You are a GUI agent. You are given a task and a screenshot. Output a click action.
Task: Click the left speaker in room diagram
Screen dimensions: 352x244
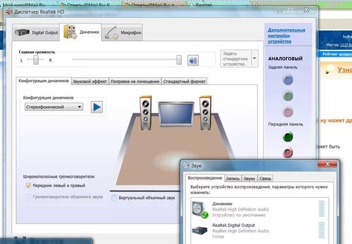click(145, 113)
